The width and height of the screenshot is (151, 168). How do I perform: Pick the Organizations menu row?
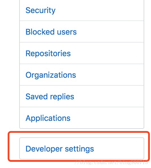click(x=82, y=75)
